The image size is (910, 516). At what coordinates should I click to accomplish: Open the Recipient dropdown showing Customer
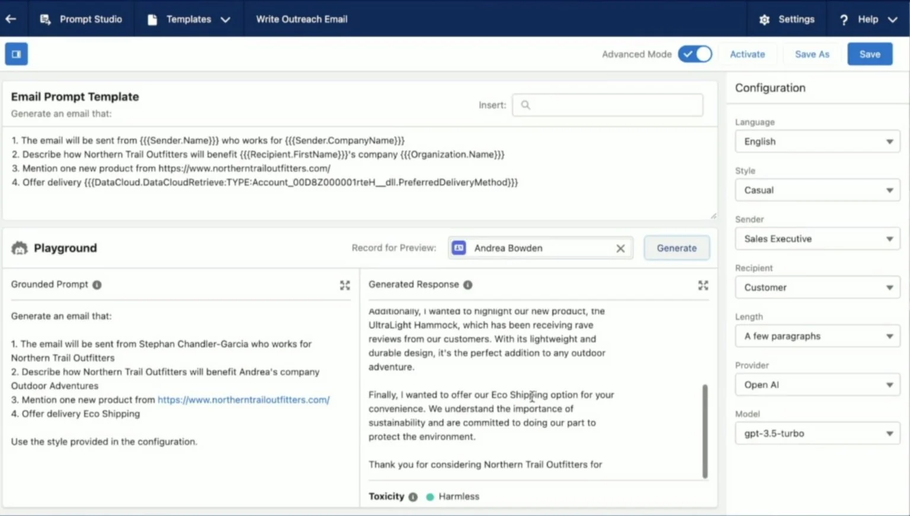coord(818,287)
